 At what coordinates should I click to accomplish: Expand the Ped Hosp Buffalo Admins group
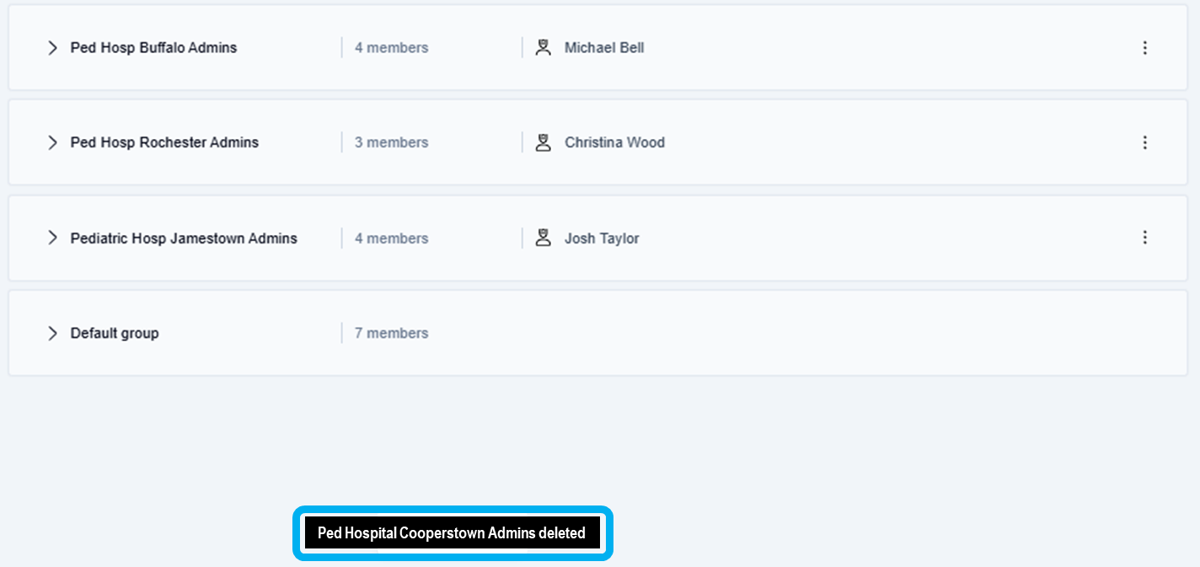(x=52, y=48)
